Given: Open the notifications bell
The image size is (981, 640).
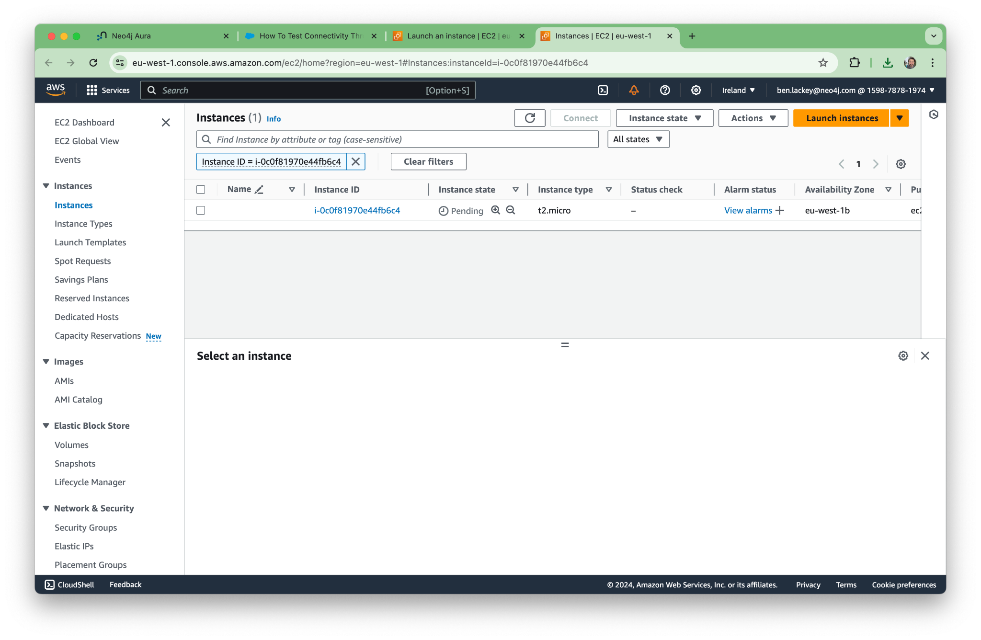Looking at the screenshot, I should tap(634, 90).
